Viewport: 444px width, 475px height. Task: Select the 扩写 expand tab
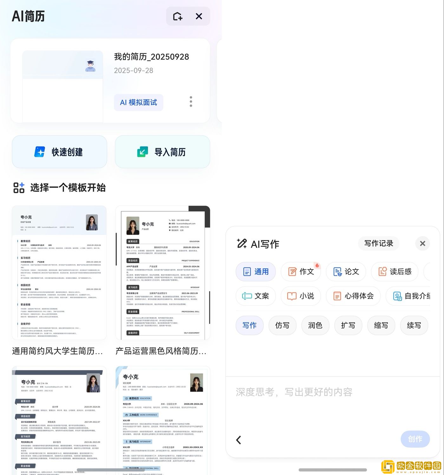[x=348, y=325]
